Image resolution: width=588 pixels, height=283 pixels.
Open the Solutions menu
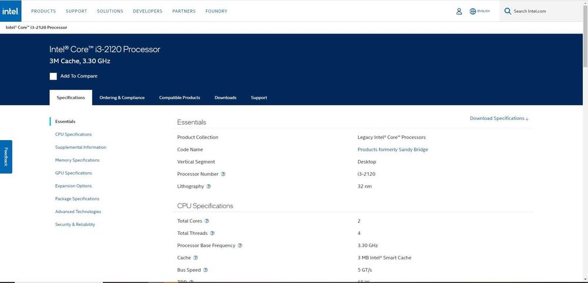[110, 11]
